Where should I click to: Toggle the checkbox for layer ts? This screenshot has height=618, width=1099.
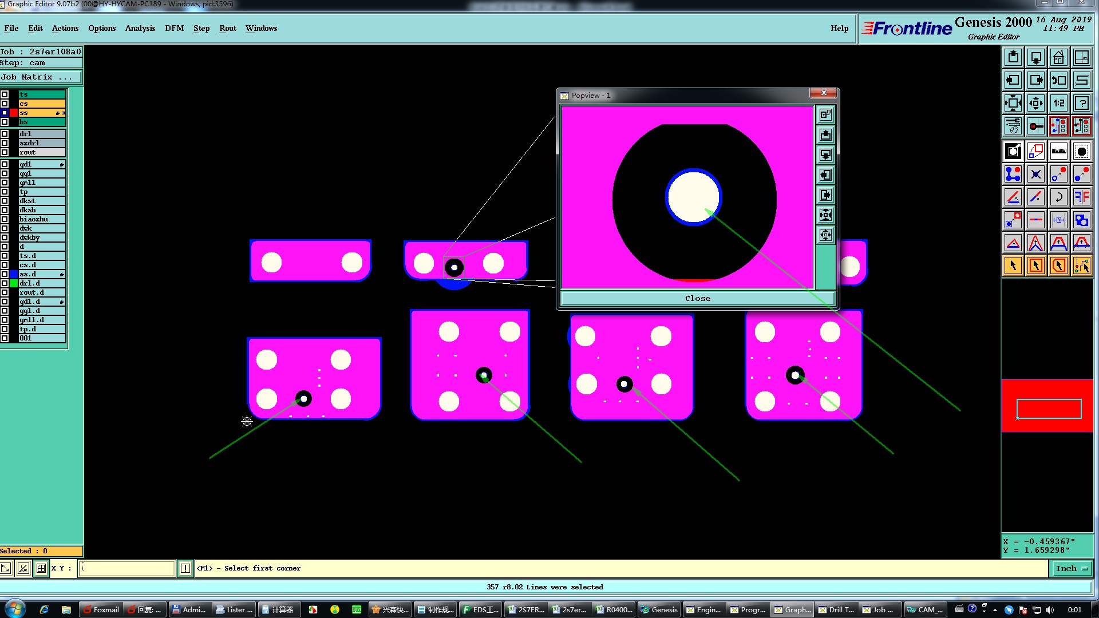tap(5, 94)
